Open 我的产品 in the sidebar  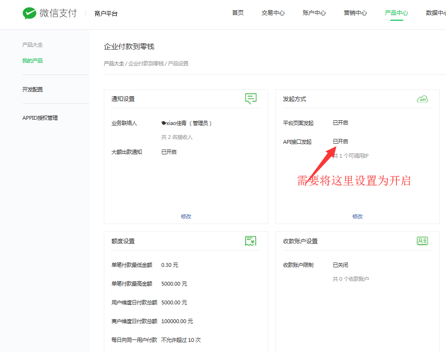[x=33, y=61]
